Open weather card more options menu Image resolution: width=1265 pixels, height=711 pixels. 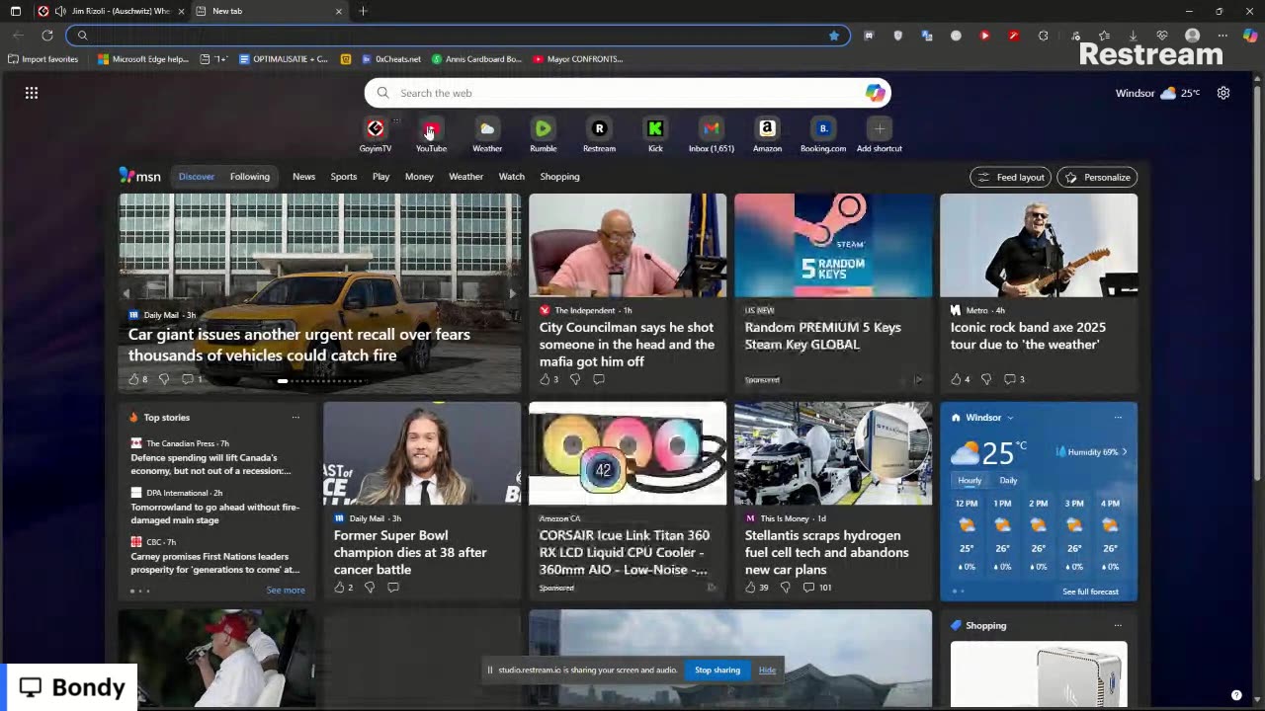1118,418
